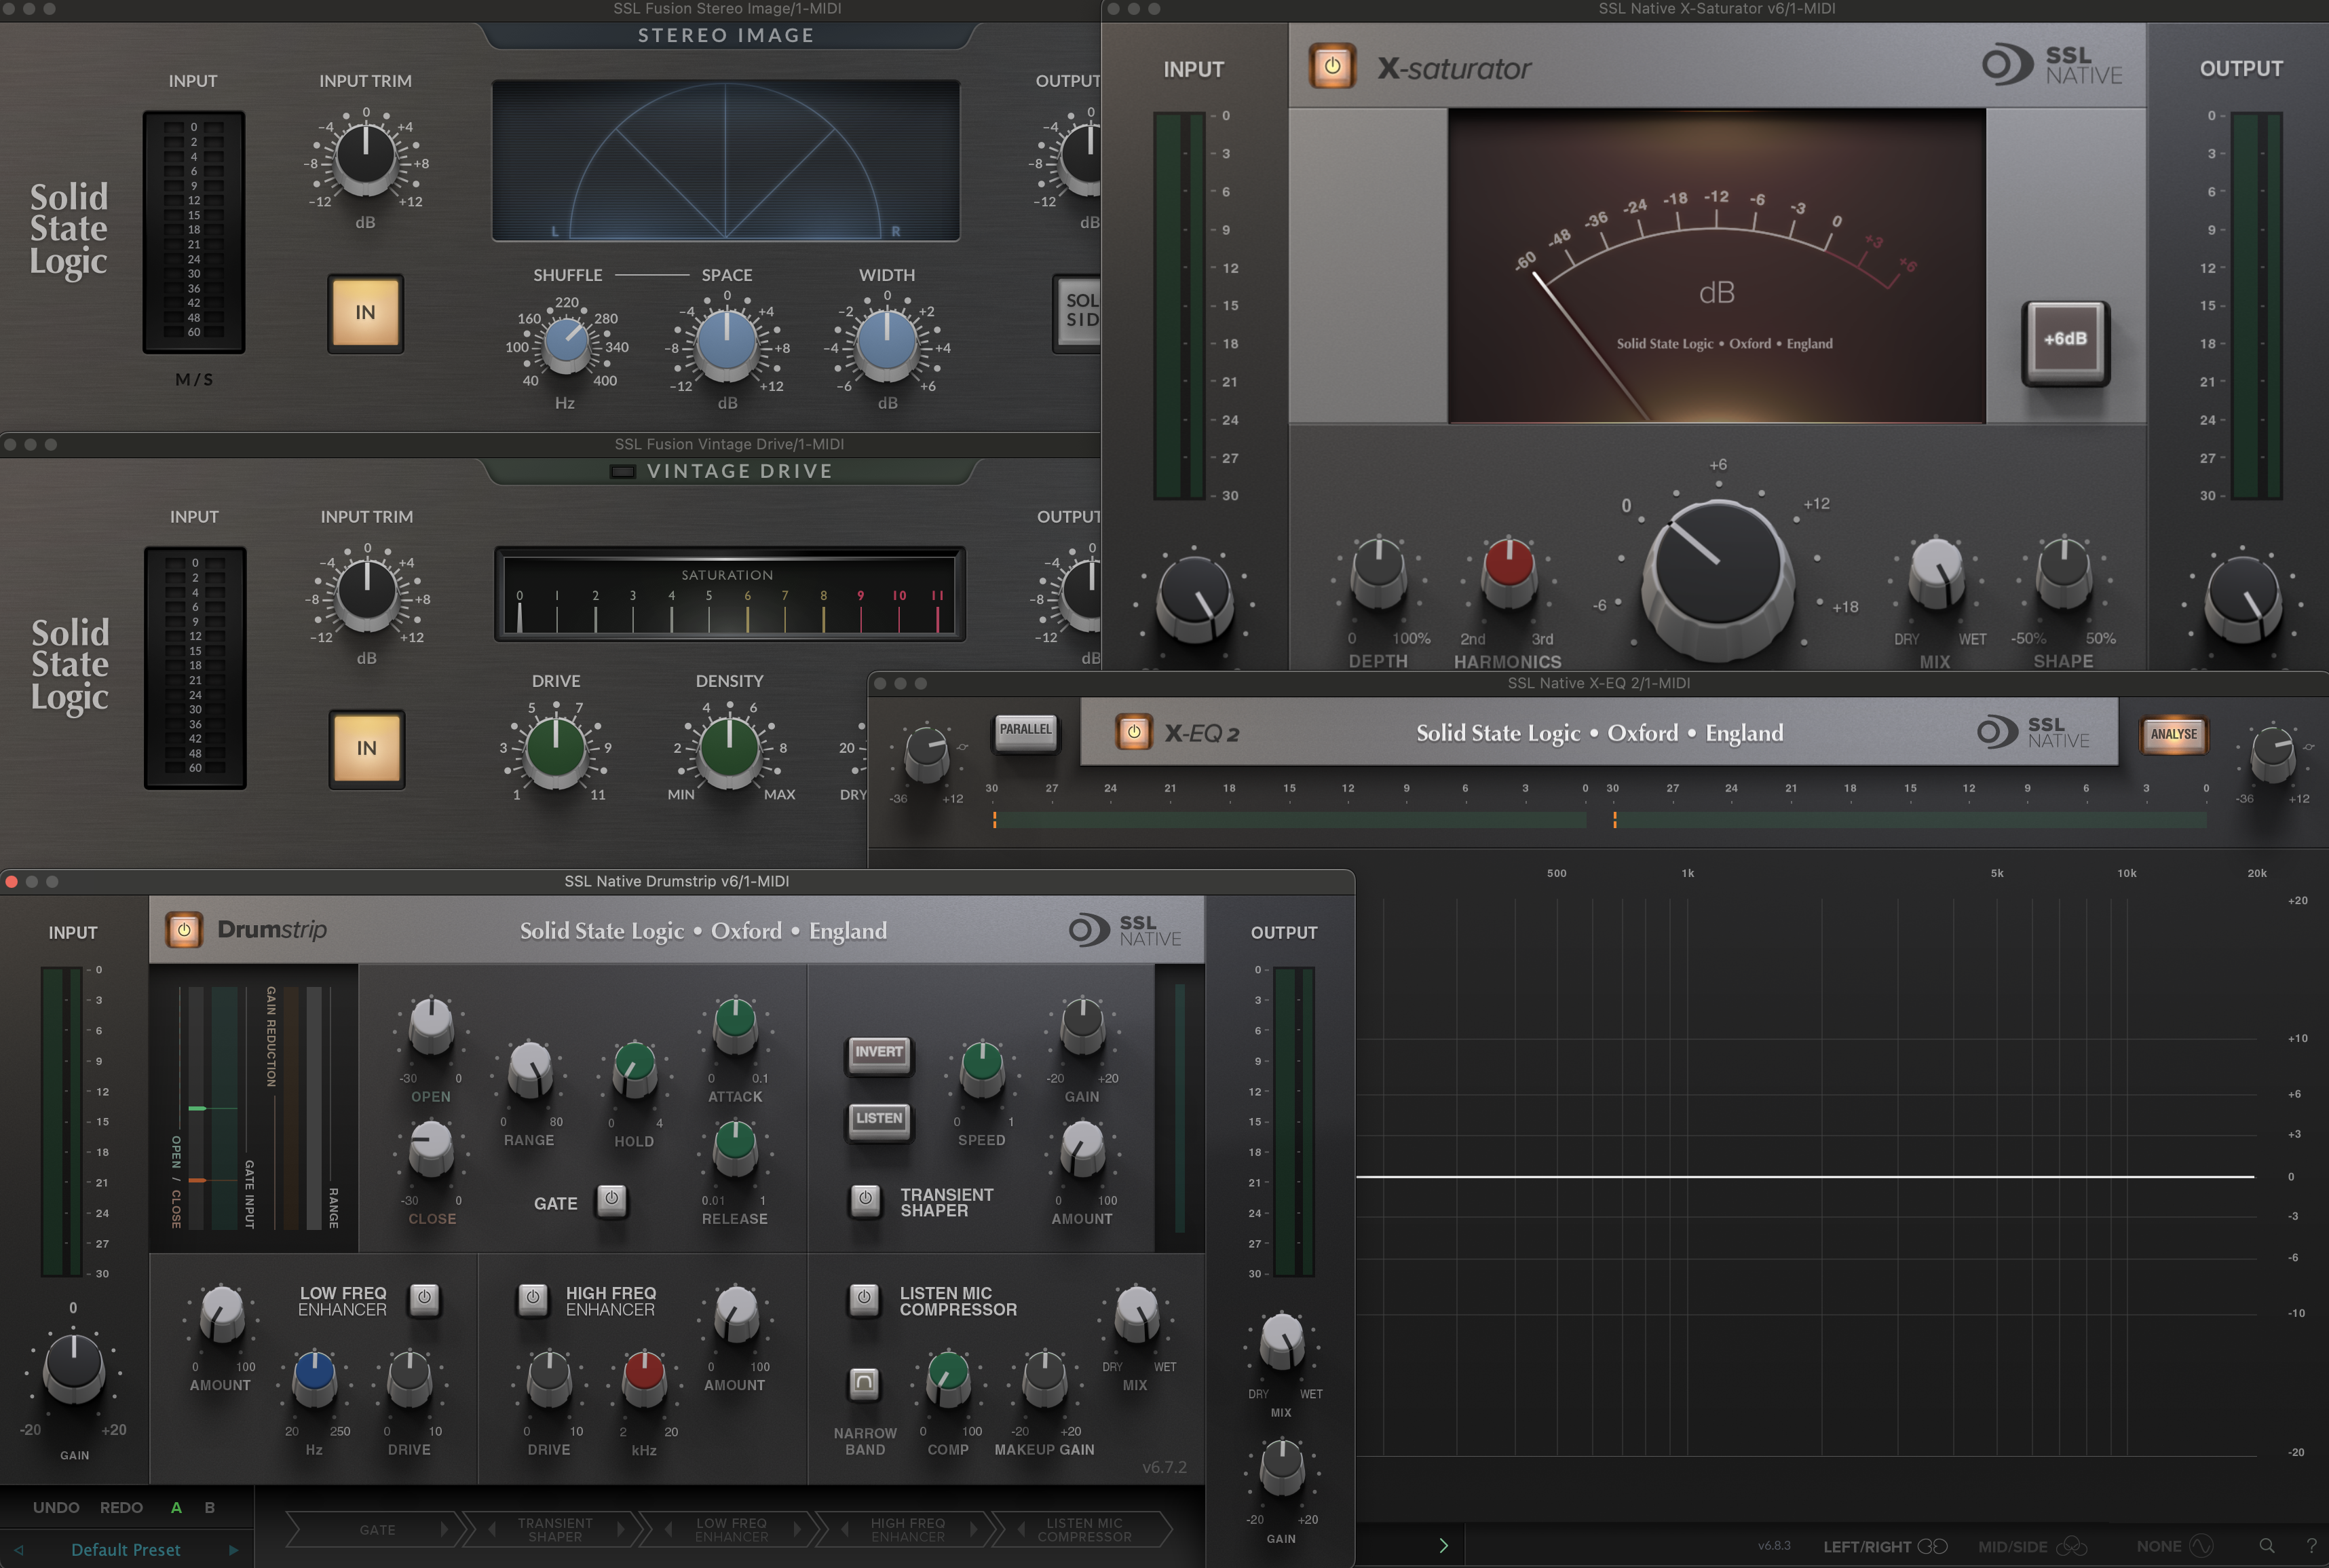Screen dimensions: 2329x1568
Task: Open the Default Preset name in Drumstrip
Action: [126, 1550]
